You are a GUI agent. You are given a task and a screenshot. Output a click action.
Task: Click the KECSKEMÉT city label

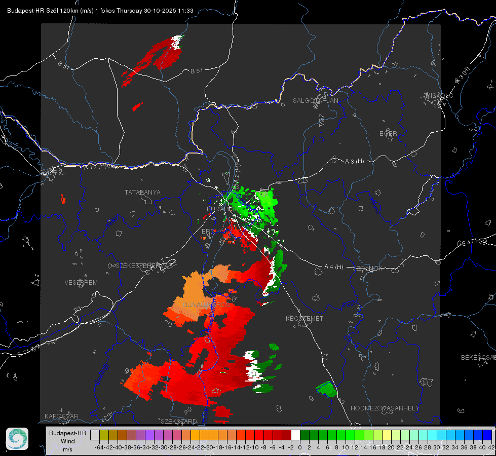[304, 319]
